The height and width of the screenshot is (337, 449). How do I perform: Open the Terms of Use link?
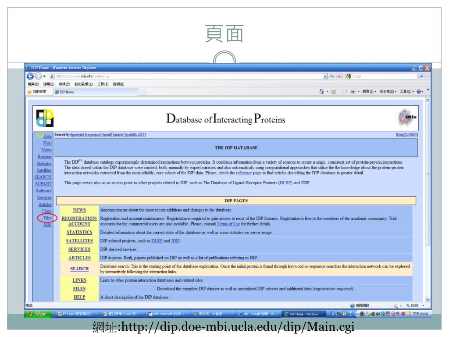point(228,224)
